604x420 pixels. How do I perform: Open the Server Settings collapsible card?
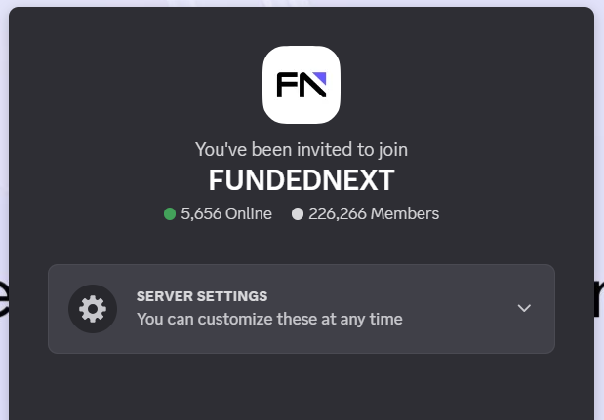302,309
